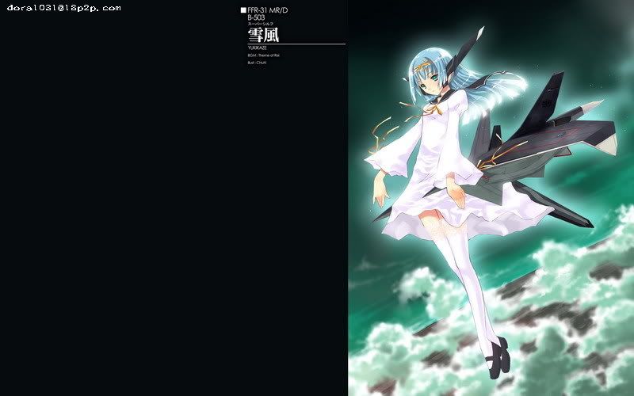
Task: Click the small katakana line above 雪風
Action: tap(261, 24)
